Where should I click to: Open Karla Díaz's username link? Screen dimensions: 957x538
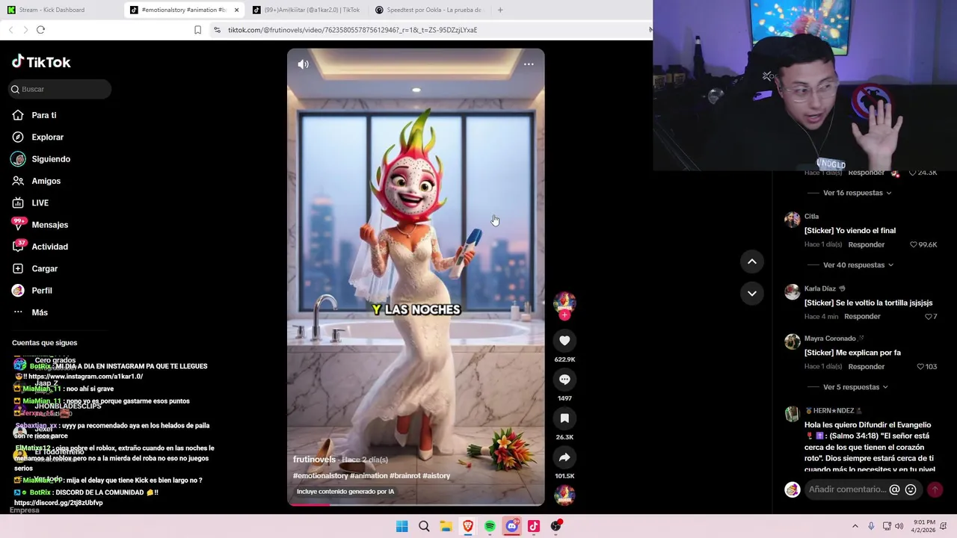pos(820,288)
